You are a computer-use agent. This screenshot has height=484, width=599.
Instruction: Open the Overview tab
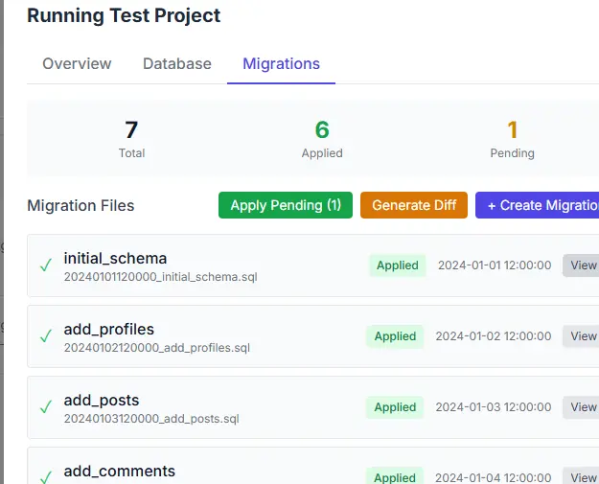[x=77, y=63]
